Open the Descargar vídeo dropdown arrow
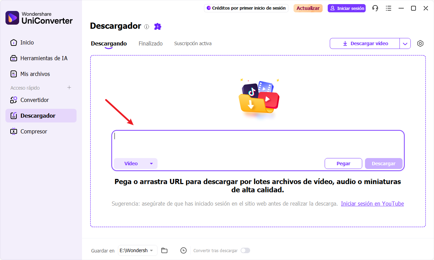The width and height of the screenshot is (434, 260). [x=405, y=43]
